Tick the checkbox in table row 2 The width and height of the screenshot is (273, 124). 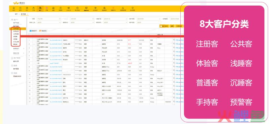tap(34, 44)
